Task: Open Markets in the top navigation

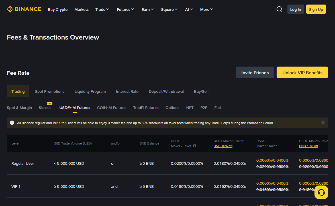Action: pos(81,9)
